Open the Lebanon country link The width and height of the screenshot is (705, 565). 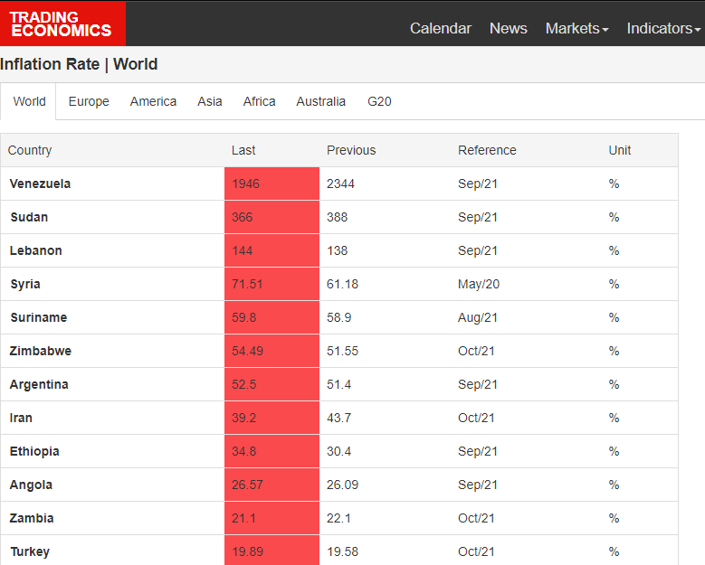[36, 250]
